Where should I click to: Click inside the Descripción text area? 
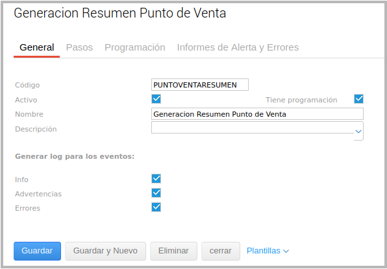(x=253, y=128)
